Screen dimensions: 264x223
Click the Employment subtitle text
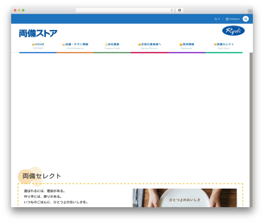click(x=186, y=48)
